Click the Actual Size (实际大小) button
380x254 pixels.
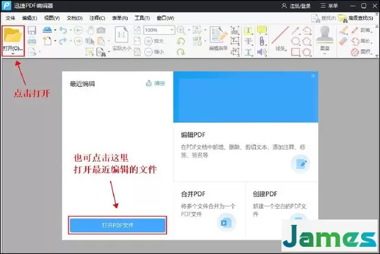122,39
